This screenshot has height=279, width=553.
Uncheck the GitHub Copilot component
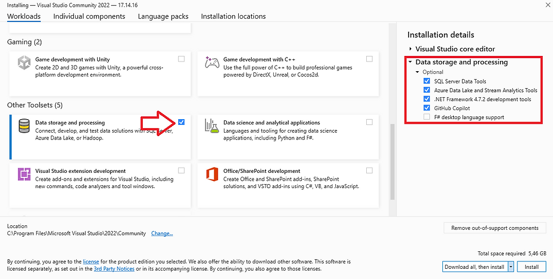pyautogui.click(x=427, y=108)
